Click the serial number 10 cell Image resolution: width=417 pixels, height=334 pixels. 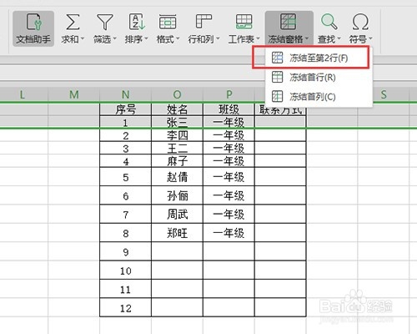(x=126, y=271)
